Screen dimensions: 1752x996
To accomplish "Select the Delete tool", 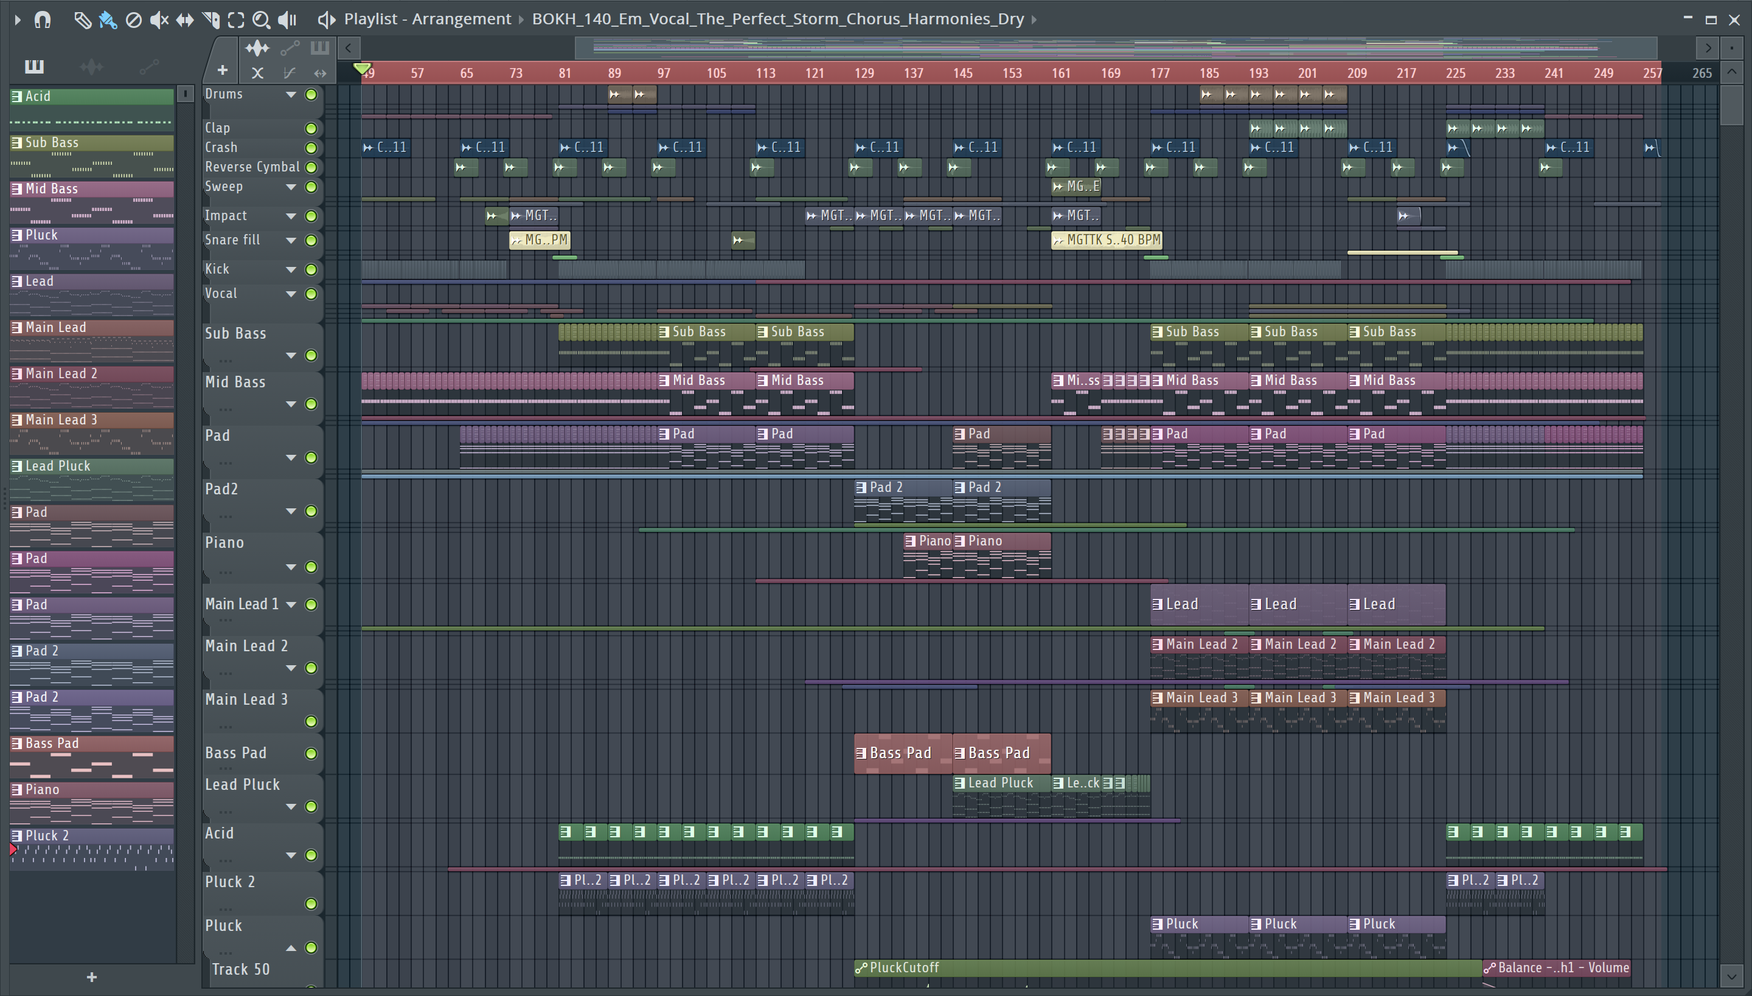I will point(133,20).
